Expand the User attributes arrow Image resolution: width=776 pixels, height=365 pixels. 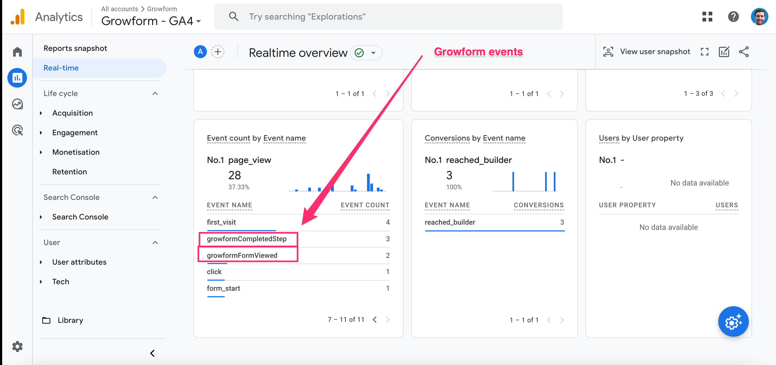click(x=41, y=262)
